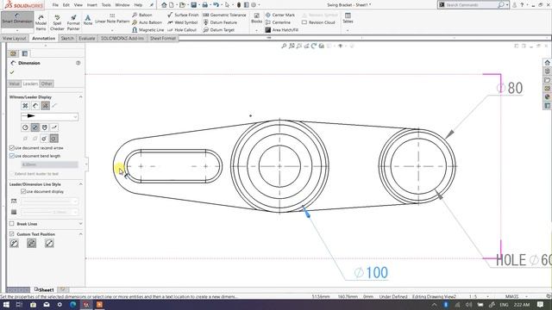Open the Tables tool
Image resolution: width=552 pixels, height=310 pixels.
click(x=348, y=18)
